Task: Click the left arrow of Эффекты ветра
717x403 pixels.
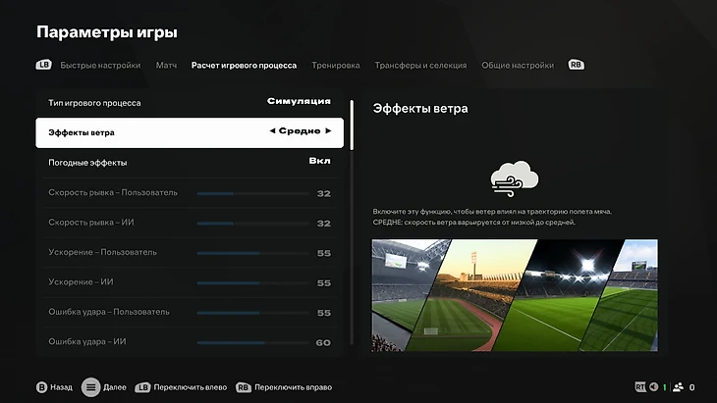Action: (x=272, y=131)
